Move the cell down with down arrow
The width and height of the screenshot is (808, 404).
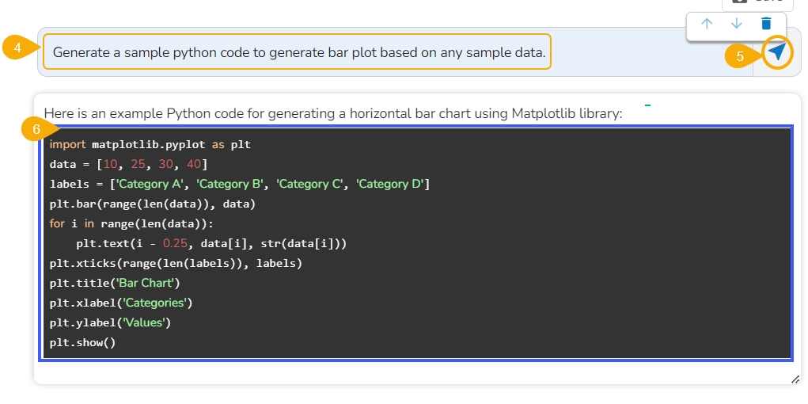(x=737, y=24)
